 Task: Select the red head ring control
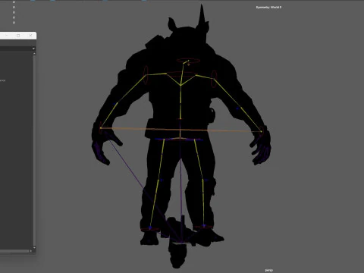(x=188, y=61)
